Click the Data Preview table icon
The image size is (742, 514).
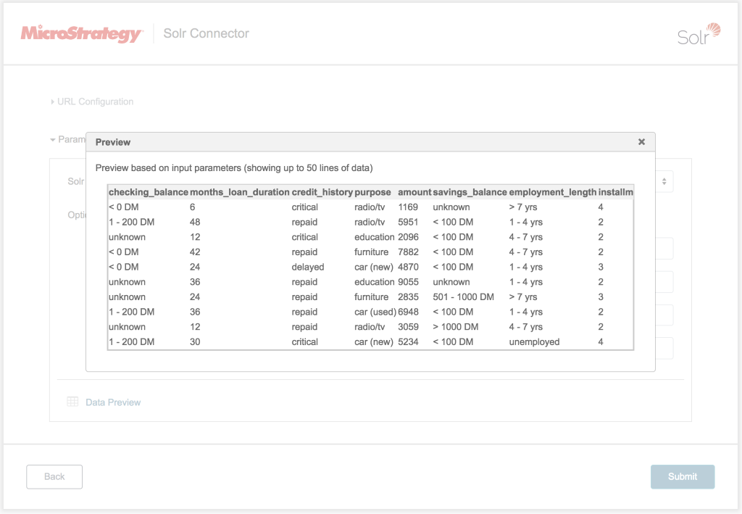(x=72, y=402)
